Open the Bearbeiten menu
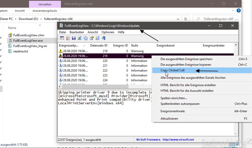Screen dimensions: 252x148 tap(77, 32)
